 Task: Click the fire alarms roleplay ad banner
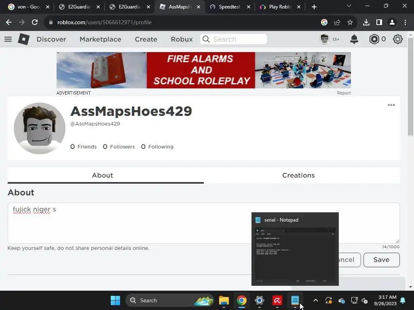(204, 70)
